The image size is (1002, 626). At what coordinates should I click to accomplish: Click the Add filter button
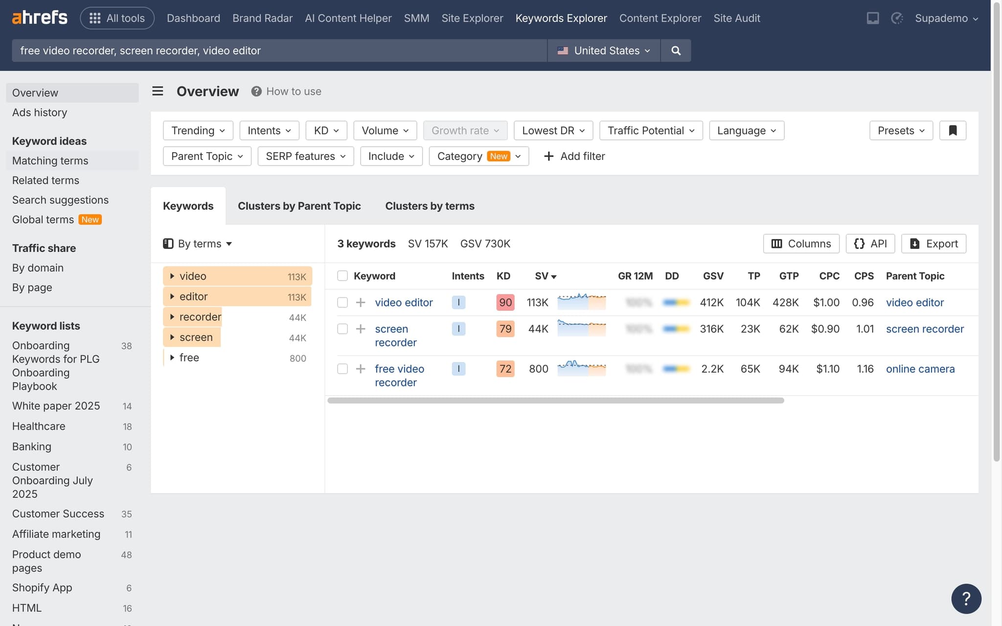[574, 156]
